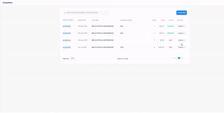Expand Actions menu for order 00300006
Screen dimensions: 224x113
pos(181,47)
